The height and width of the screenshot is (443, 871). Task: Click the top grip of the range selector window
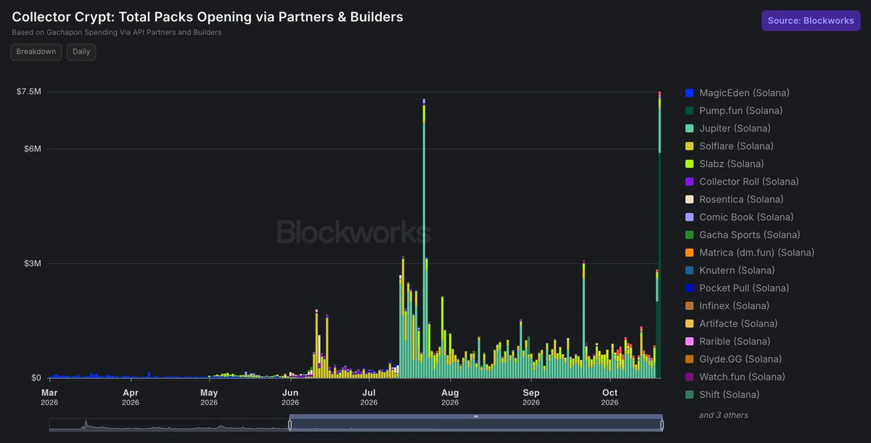pos(476,417)
